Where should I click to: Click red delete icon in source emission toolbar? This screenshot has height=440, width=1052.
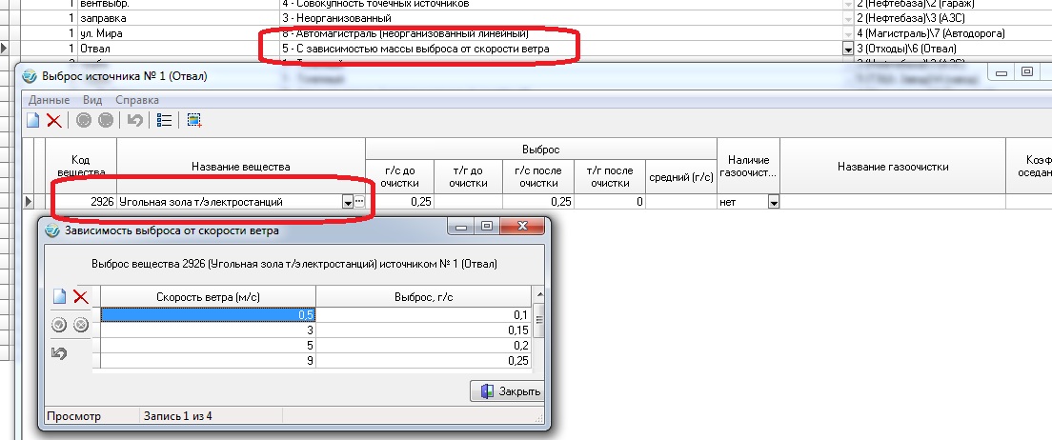[x=54, y=120]
